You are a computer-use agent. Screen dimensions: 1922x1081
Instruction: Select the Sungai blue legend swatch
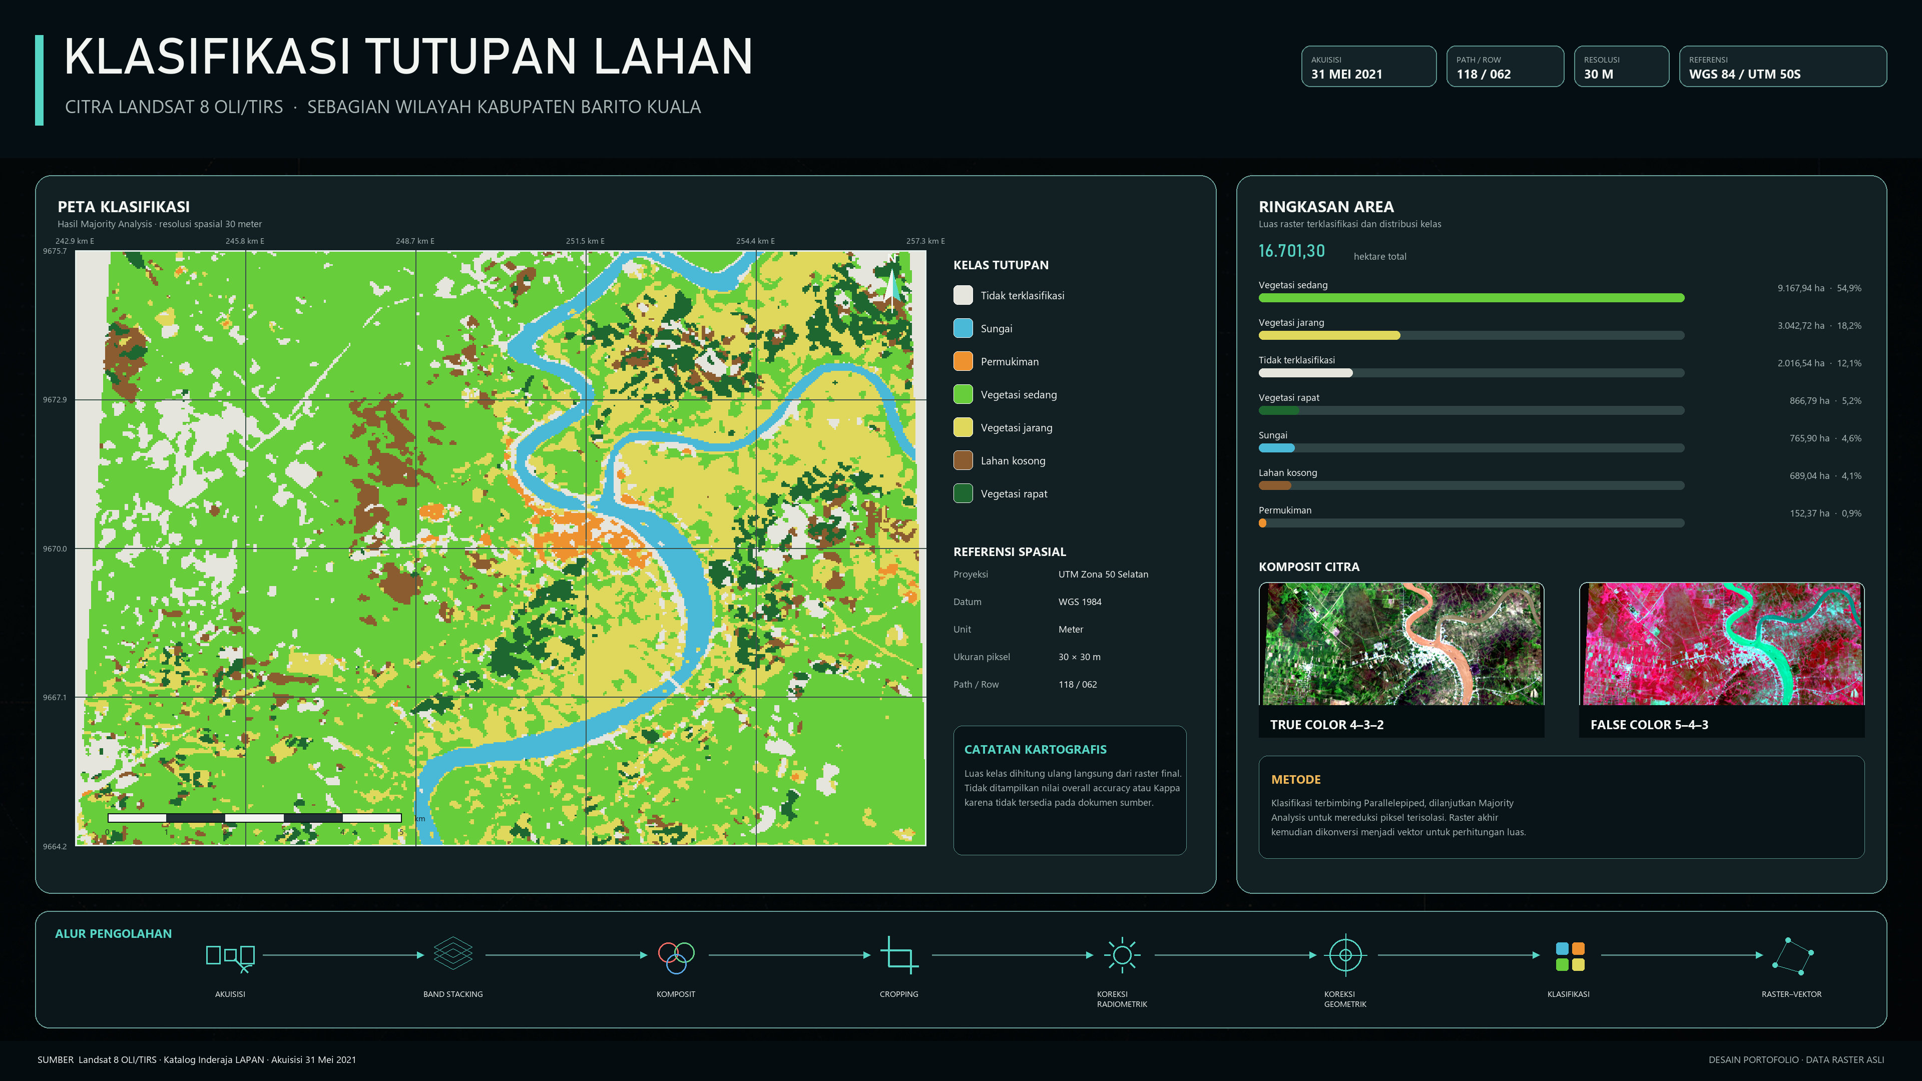click(963, 328)
